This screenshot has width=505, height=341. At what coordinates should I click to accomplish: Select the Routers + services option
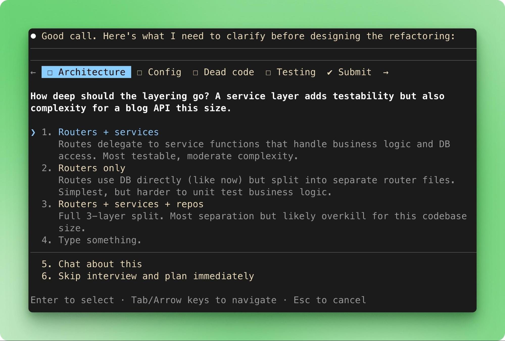(x=108, y=132)
